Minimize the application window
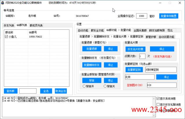This screenshot has width=185, height=119. 160,3
